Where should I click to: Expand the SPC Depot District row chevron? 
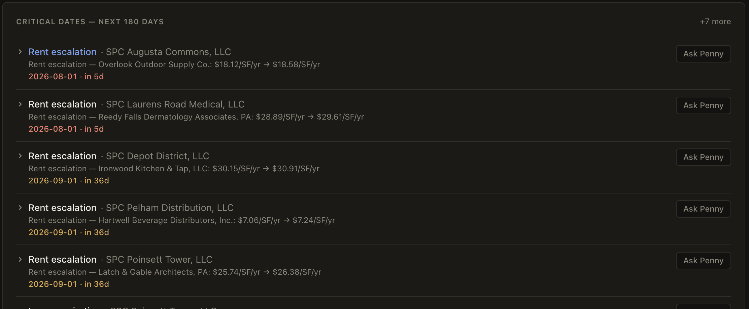pyautogui.click(x=20, y=156)
